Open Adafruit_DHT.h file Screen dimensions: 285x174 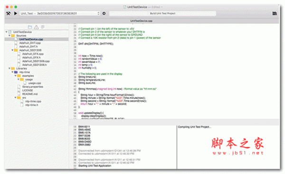[x=28, y=47]
